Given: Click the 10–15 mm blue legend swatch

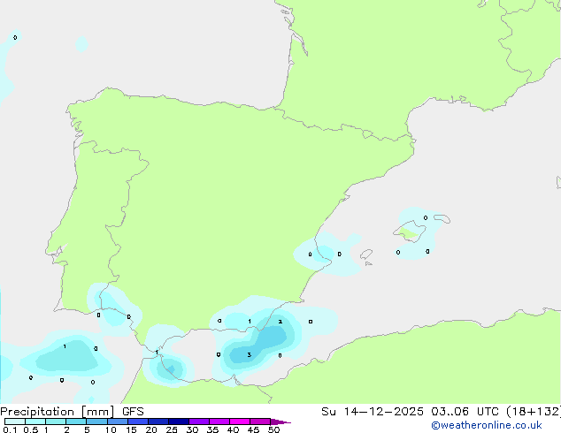Looking at the screenshot, I should click(x=118, y=422).
